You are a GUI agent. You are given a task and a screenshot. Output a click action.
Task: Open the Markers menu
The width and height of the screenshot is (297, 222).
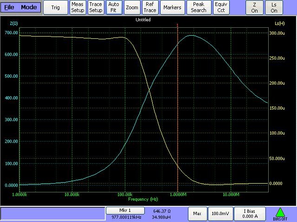pyautogui.click(x=172, y=7)
